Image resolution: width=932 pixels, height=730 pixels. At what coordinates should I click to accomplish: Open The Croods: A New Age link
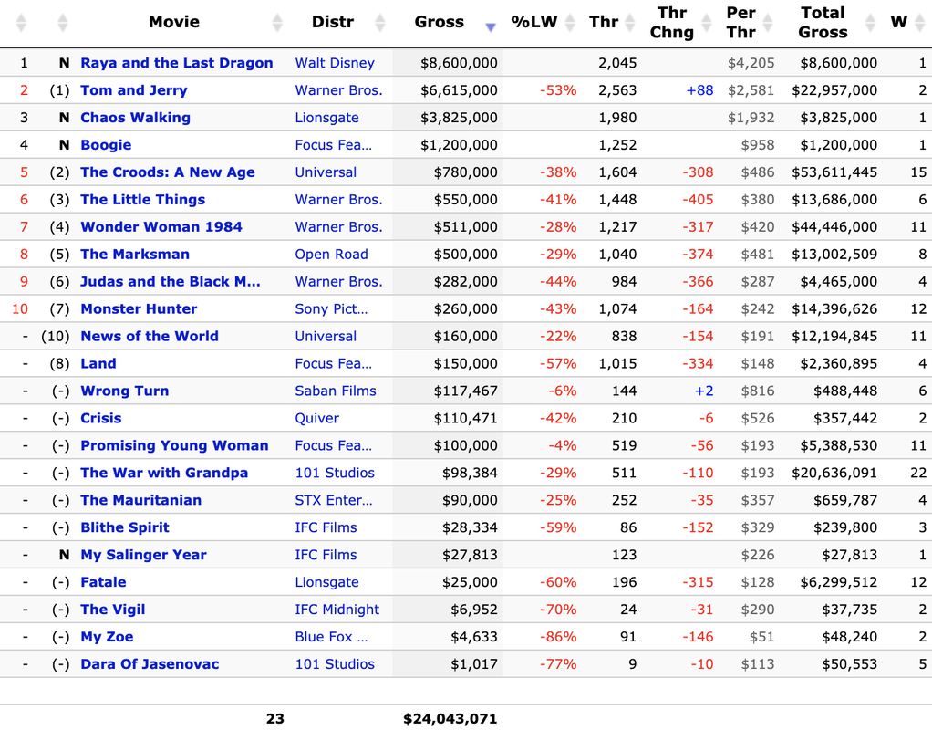coord(168,172)
